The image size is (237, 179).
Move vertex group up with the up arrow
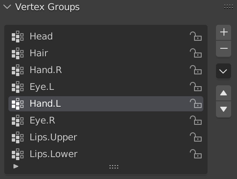[x=224, y=93]
